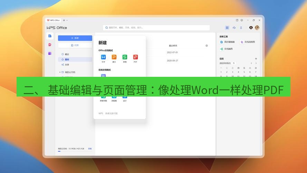Open the user avatar profile
Image resolution: width=307 pixels, height=173 pixels.
(x=257, y=28)
